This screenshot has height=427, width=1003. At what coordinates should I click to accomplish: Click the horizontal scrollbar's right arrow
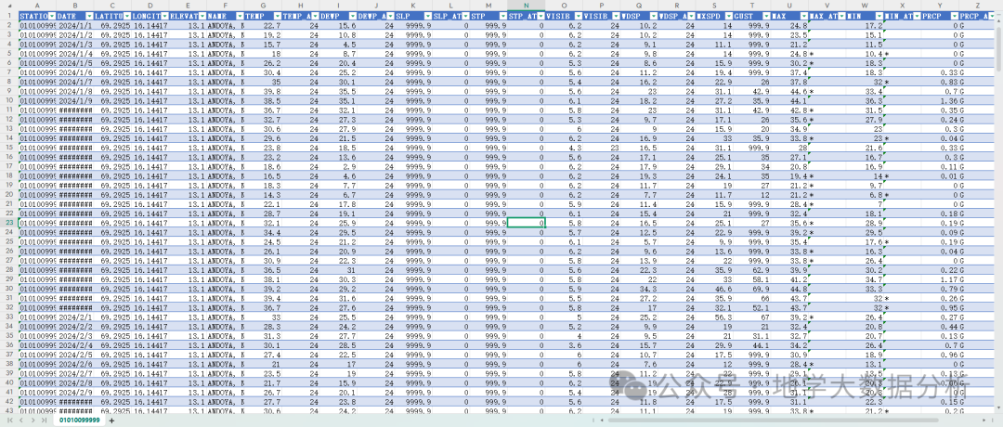[x=982, y=421]
